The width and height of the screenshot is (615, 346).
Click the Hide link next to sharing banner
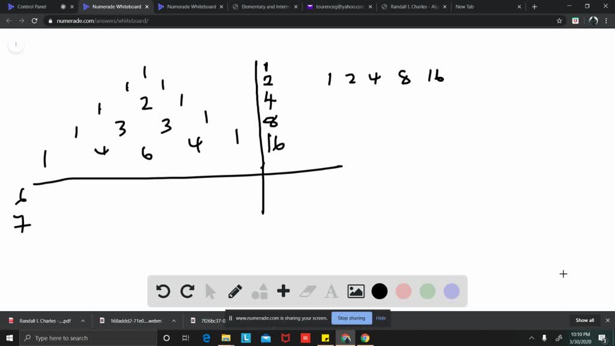(381, 318)
